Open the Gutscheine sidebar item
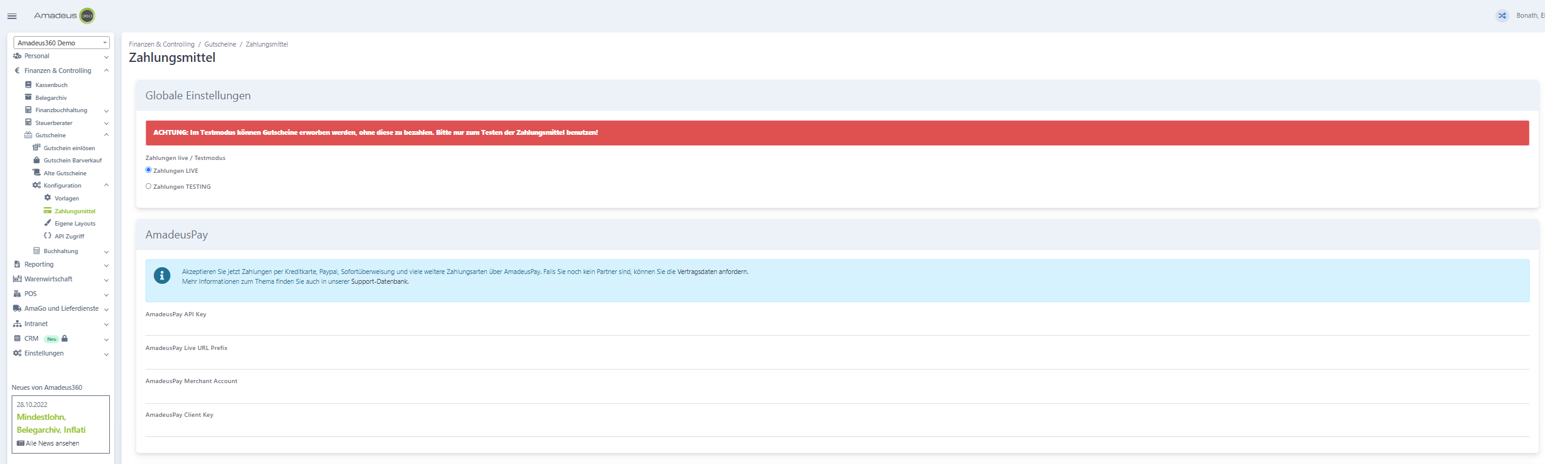 (50, 135)
